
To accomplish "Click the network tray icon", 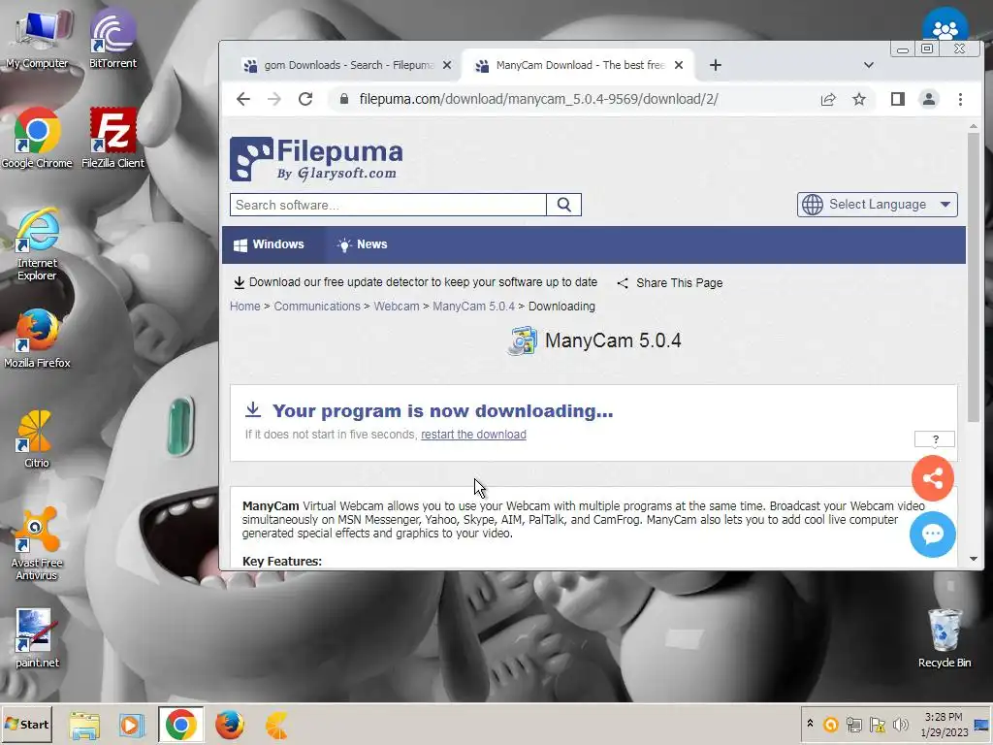I will (x=854, y=724).
